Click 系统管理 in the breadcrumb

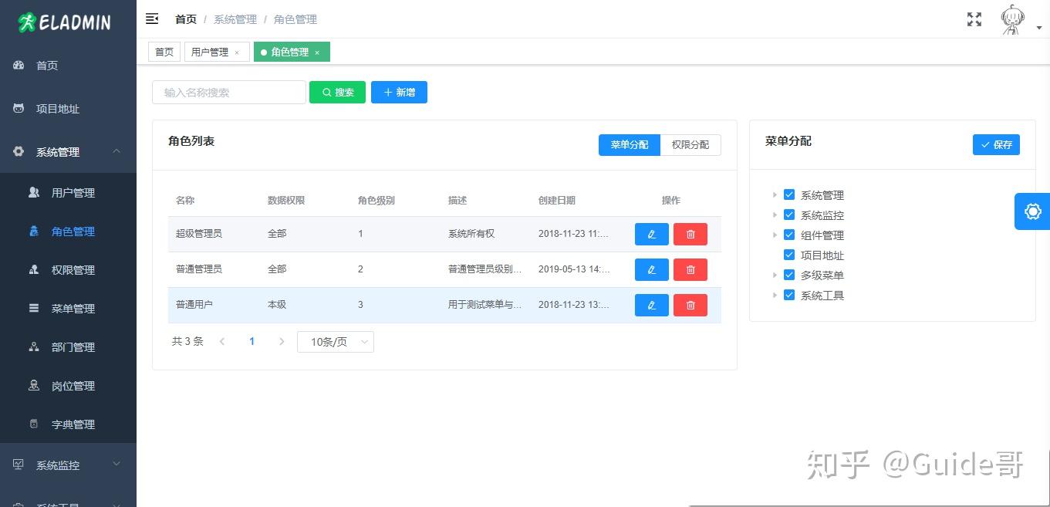click(x=235, y=19)
